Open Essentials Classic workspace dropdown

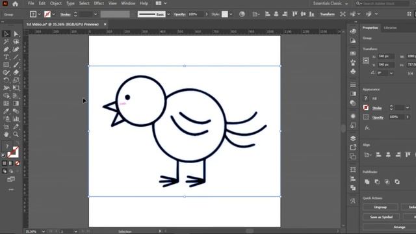[330, 3]
